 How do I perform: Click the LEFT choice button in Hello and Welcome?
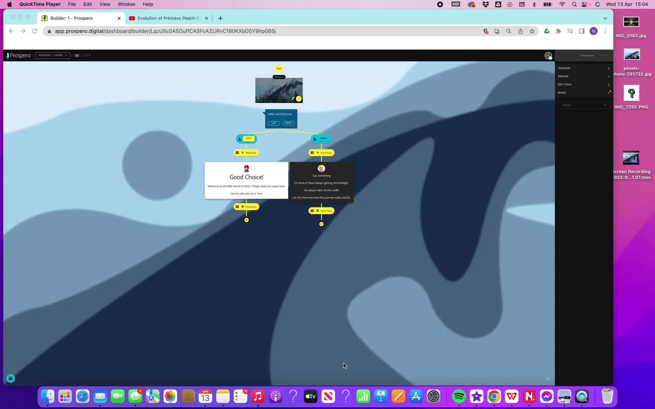pos(274,123)
